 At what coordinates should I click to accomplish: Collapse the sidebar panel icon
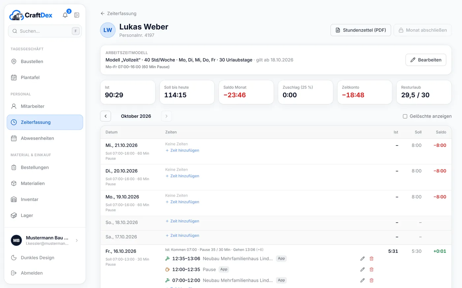coord(77,15)
